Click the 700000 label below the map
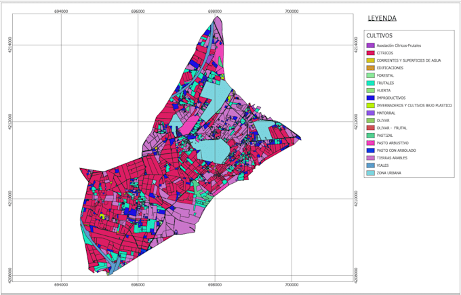 tap(292, 285)
